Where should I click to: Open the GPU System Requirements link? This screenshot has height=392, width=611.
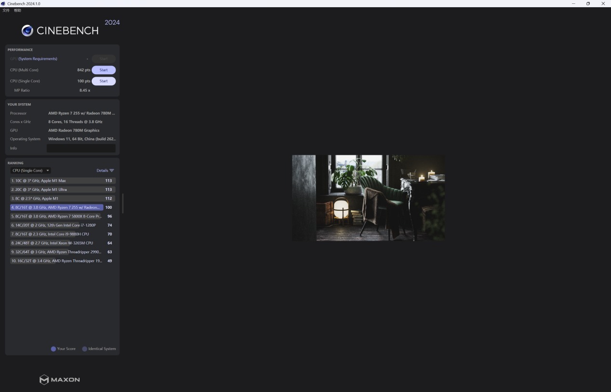[x=38, y=59]
